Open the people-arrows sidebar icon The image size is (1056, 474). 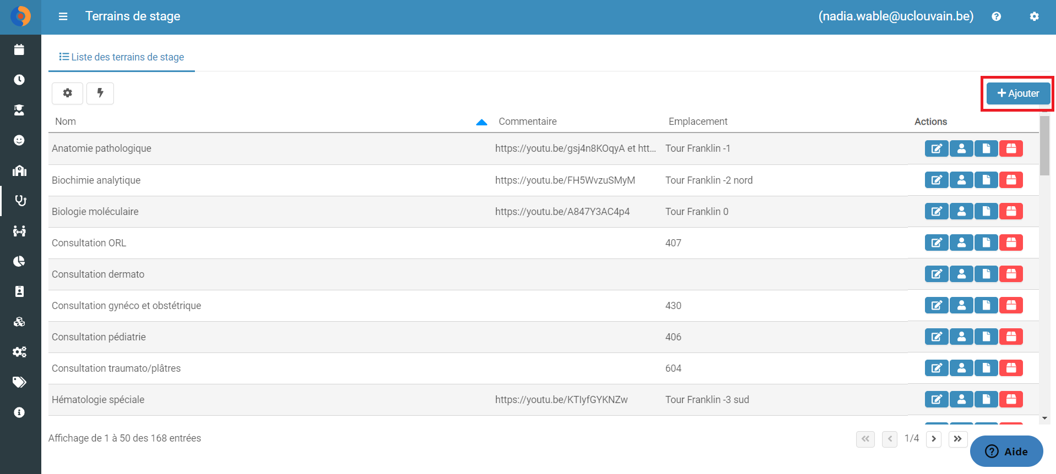click(x=19, y=231)
